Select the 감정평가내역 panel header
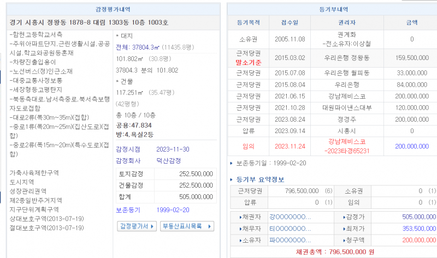 [x=111, y=9]
